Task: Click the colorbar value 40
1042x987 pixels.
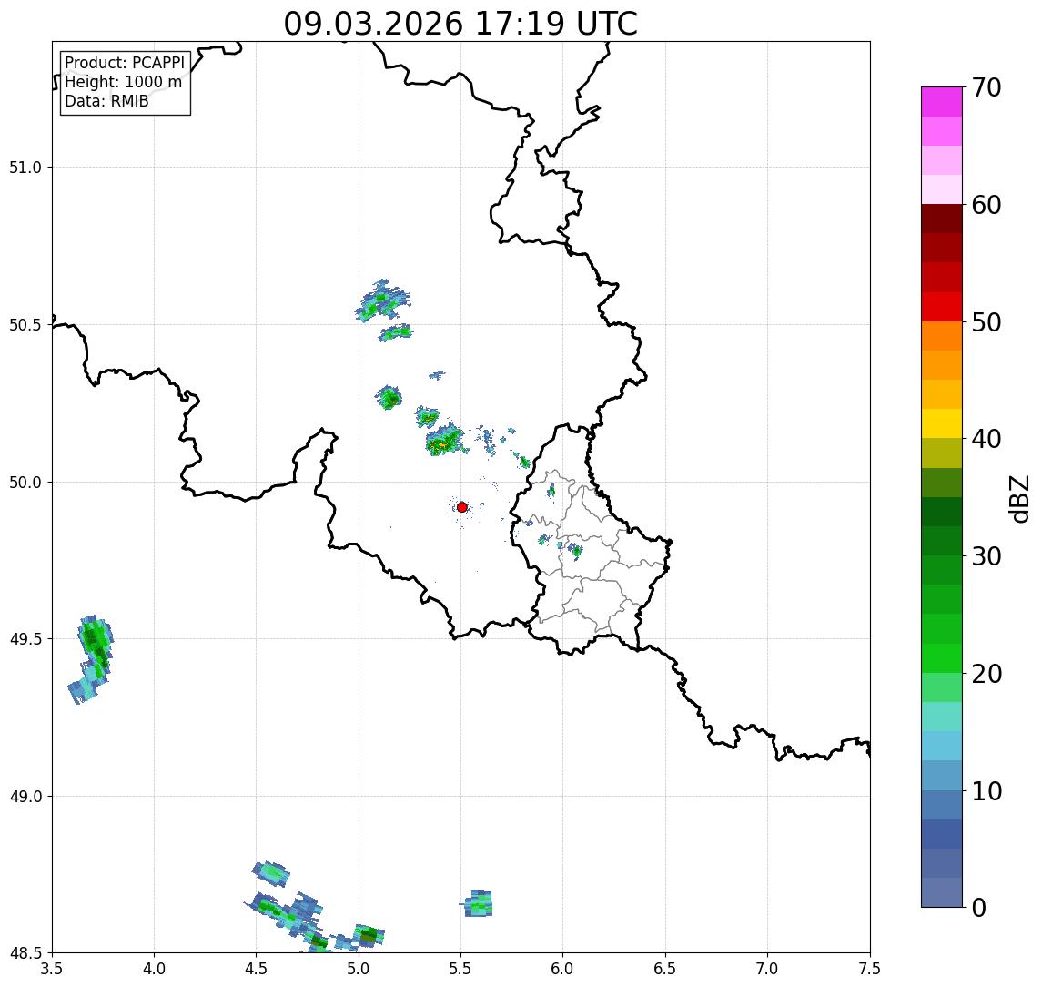Action: click(986, 439)
